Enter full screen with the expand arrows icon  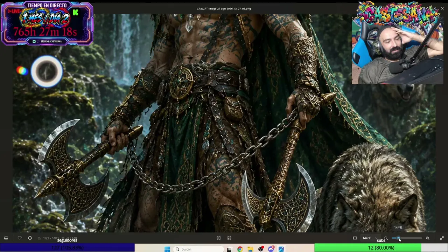point(442,238)
